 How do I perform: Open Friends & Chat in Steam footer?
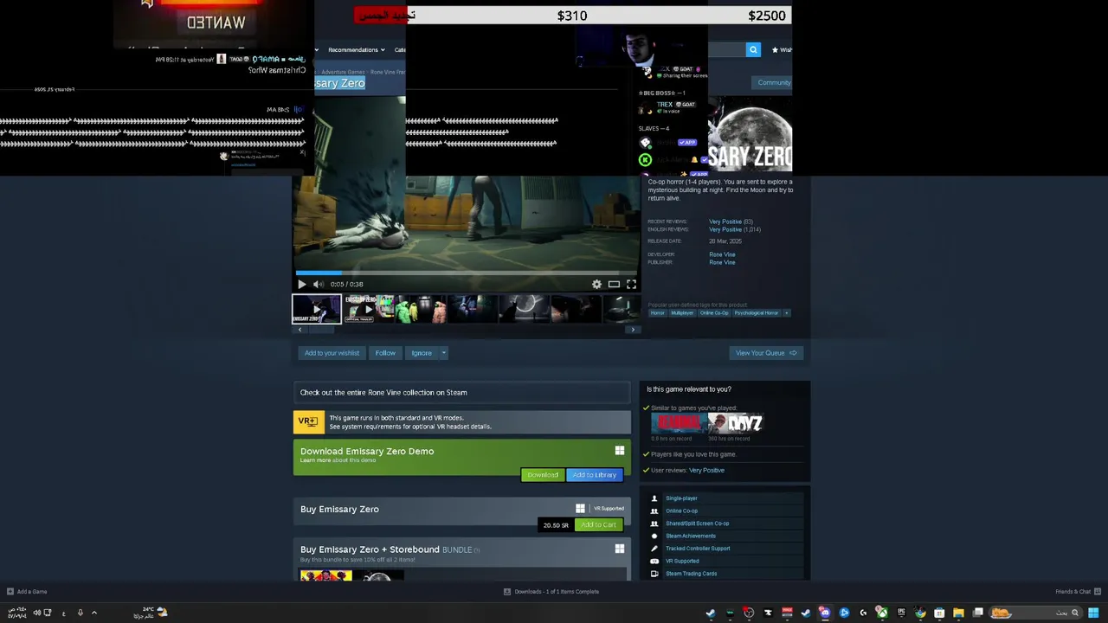pos(1078,592)
